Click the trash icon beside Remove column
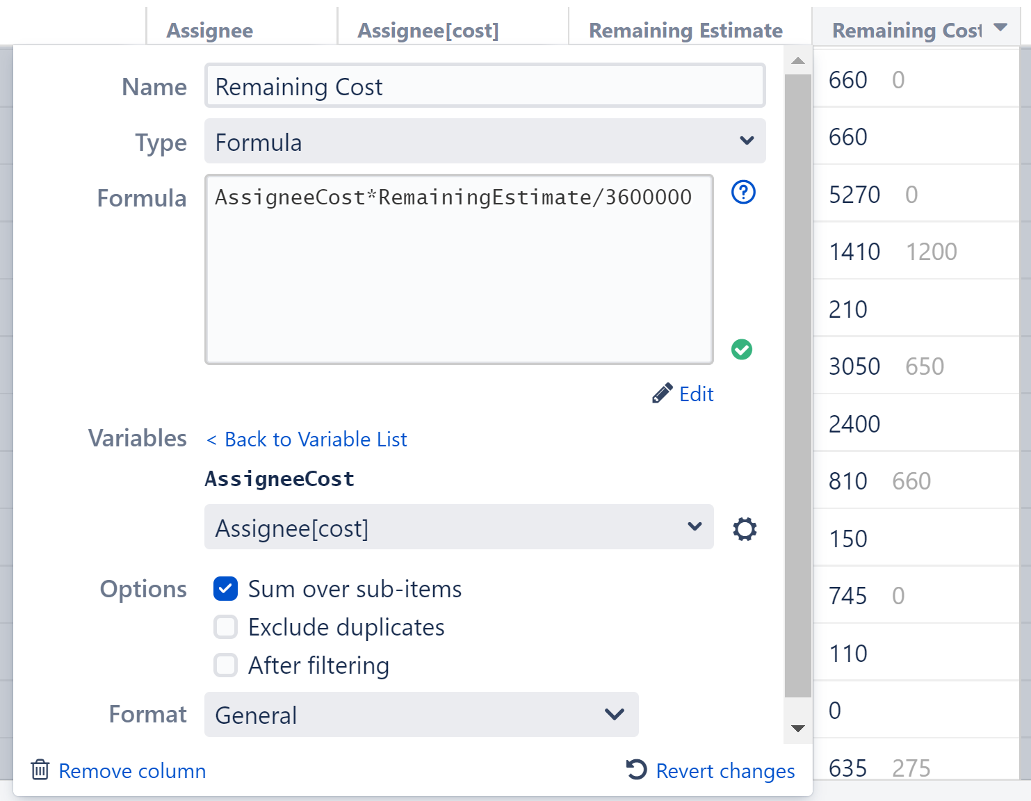This screenshot has height=801, width=1031. pyautogui.click(x=40, y=770)
